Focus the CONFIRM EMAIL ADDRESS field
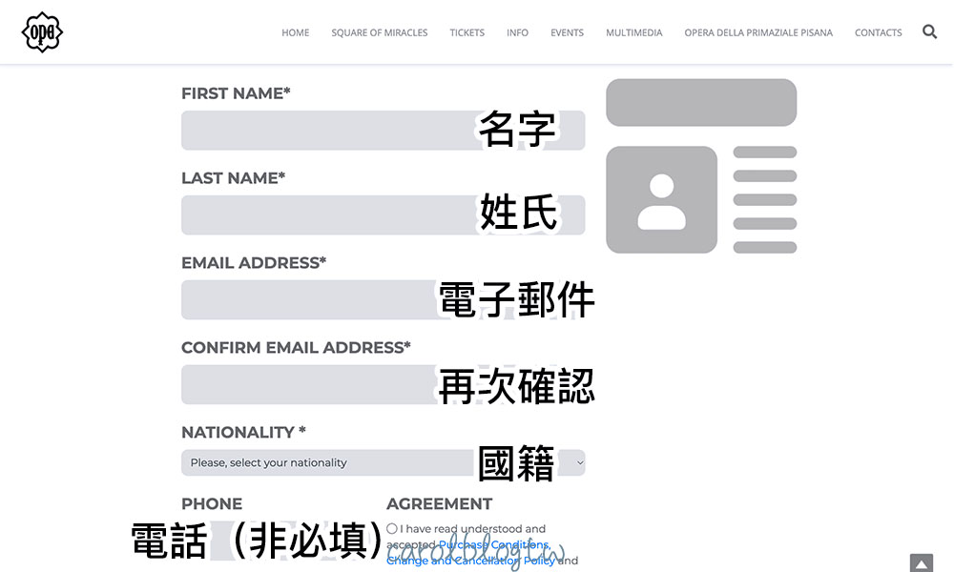Image resolution: width=954 pixels, height=572 pixels. click(x=383, y=384)
